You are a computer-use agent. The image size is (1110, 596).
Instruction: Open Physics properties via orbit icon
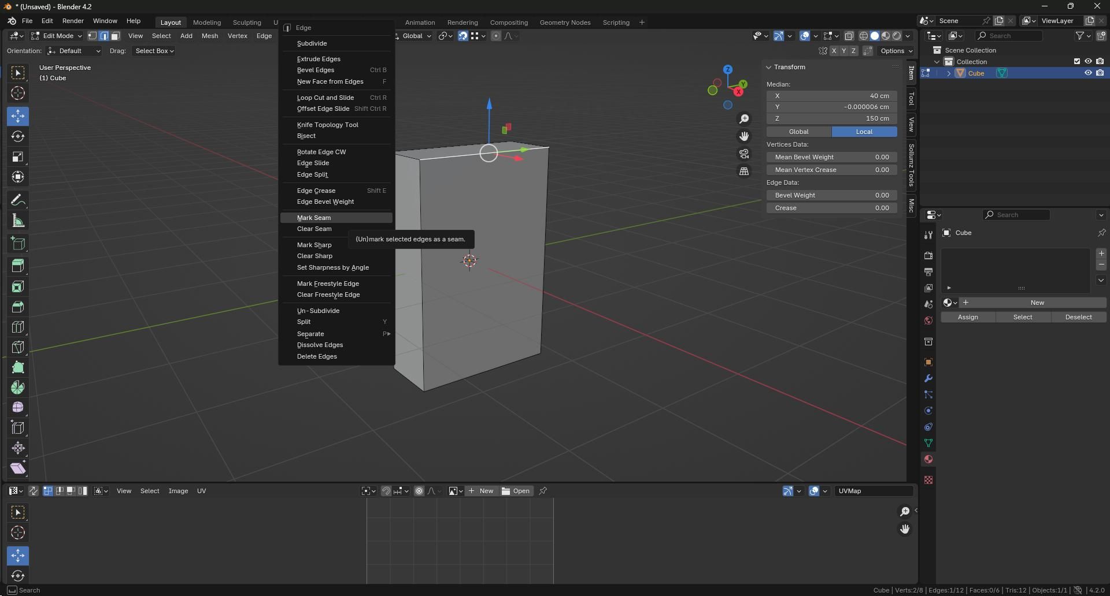(928, 411)
